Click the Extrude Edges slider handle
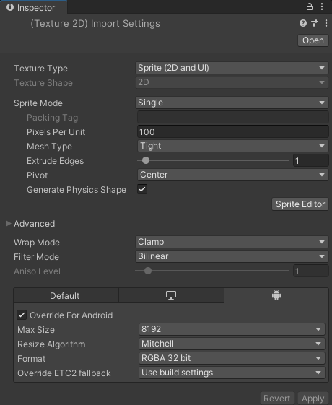 146,160
